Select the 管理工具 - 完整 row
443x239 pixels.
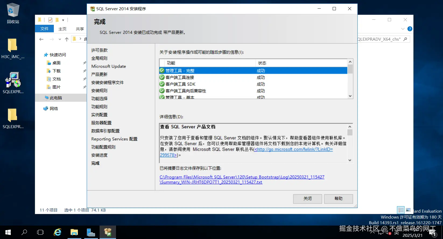(253, 71)
